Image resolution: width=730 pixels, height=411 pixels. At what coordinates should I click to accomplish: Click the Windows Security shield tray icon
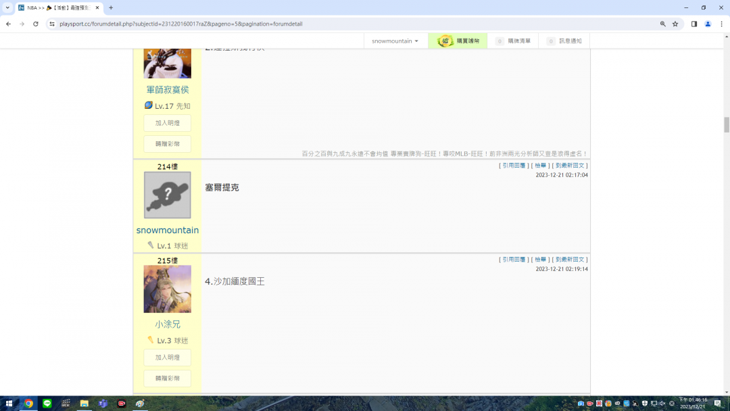645,404
